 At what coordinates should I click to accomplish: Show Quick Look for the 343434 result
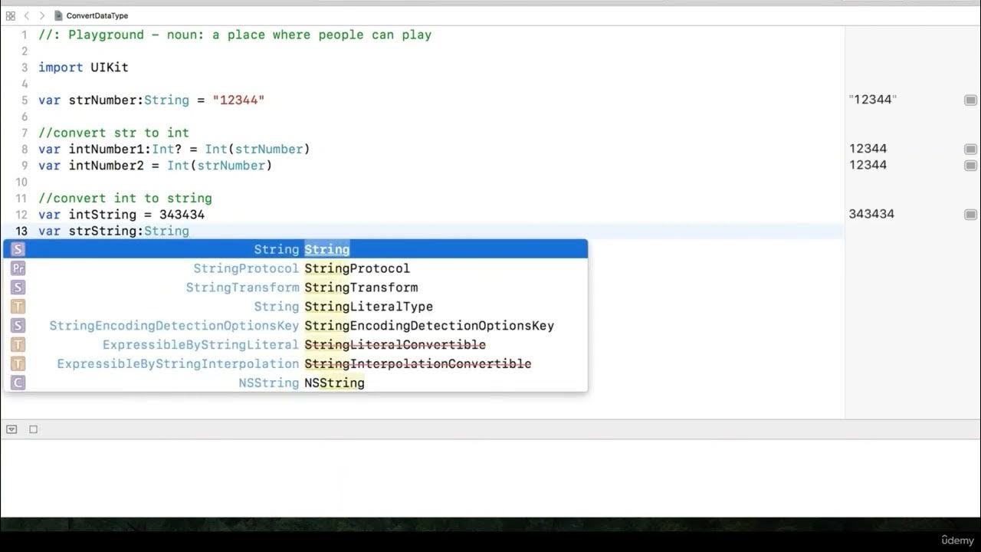click(x=970, y=215)
